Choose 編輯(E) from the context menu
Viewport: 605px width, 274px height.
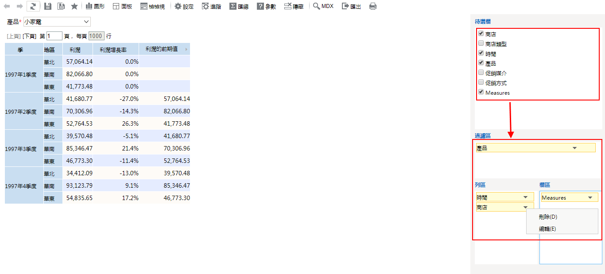(547, 229)
